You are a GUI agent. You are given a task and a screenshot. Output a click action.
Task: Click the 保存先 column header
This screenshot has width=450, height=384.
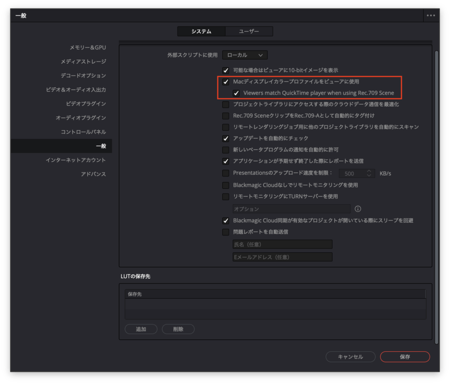point(275,294)
